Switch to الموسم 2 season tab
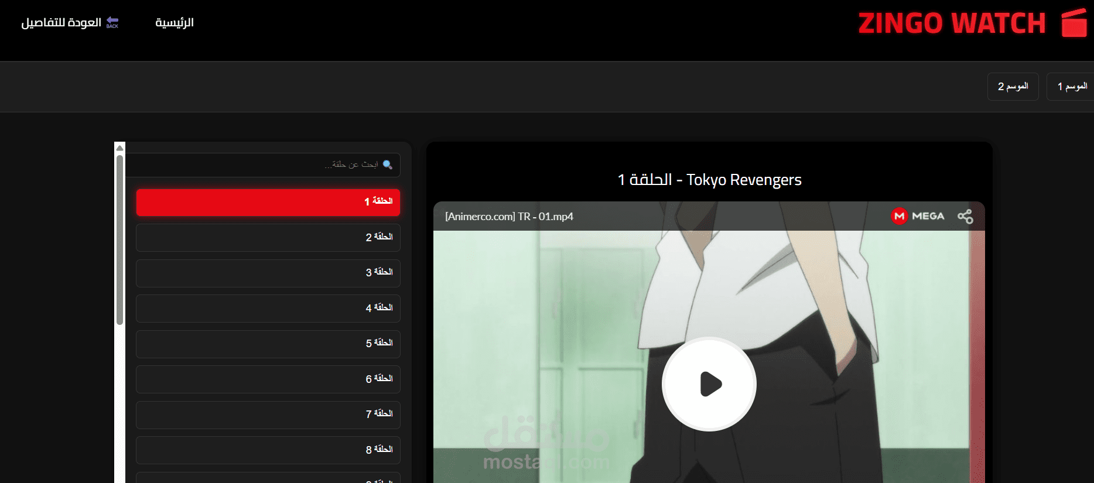This screenshot has height=483, width=1094. pos(1013,87)
